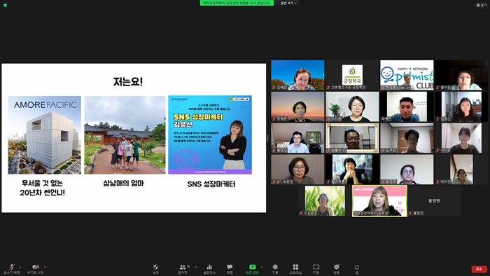The width and height of the screenshot is (490, 276).
Task: Click the caption 무서울 것 없는 20년차 쎈언니!
Action: (x=43, y=188)
